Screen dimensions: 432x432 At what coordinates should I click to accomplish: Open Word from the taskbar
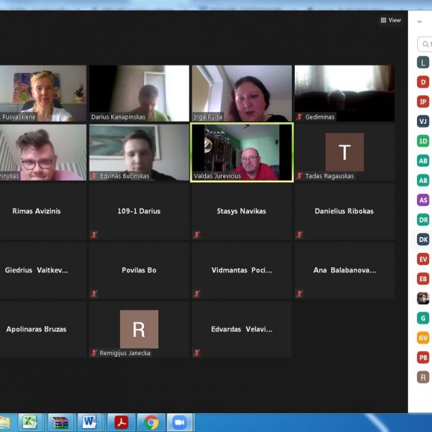point(90,422)
